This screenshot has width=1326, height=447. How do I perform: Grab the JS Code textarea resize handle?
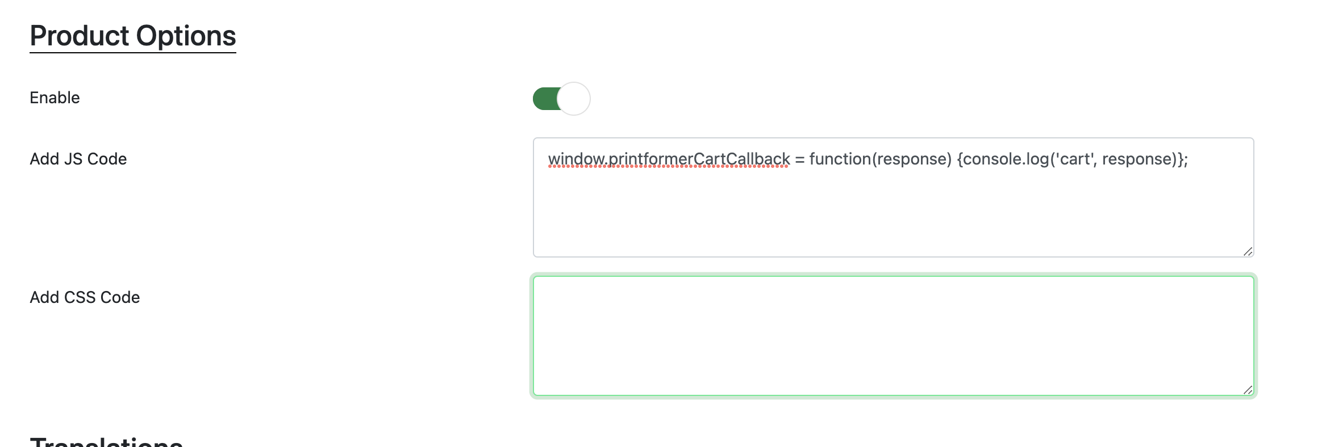[x=1248, y=251]
